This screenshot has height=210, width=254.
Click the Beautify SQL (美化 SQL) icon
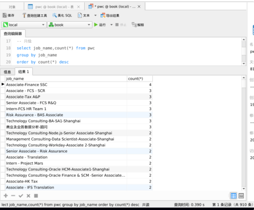(x=54, y=15)
